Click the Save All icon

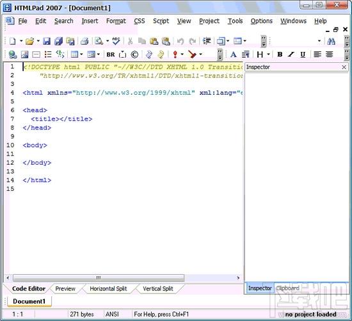click(59, 41)
